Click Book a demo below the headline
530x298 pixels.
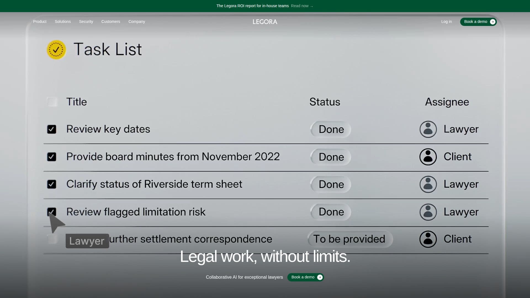(306, 277)
